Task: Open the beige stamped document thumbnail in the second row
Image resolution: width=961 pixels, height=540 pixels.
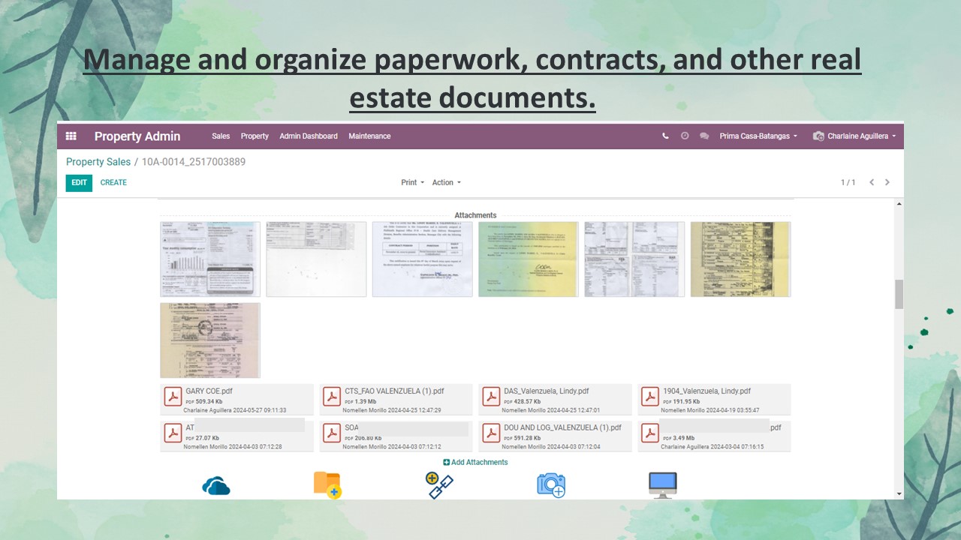Action: point(210,340)
